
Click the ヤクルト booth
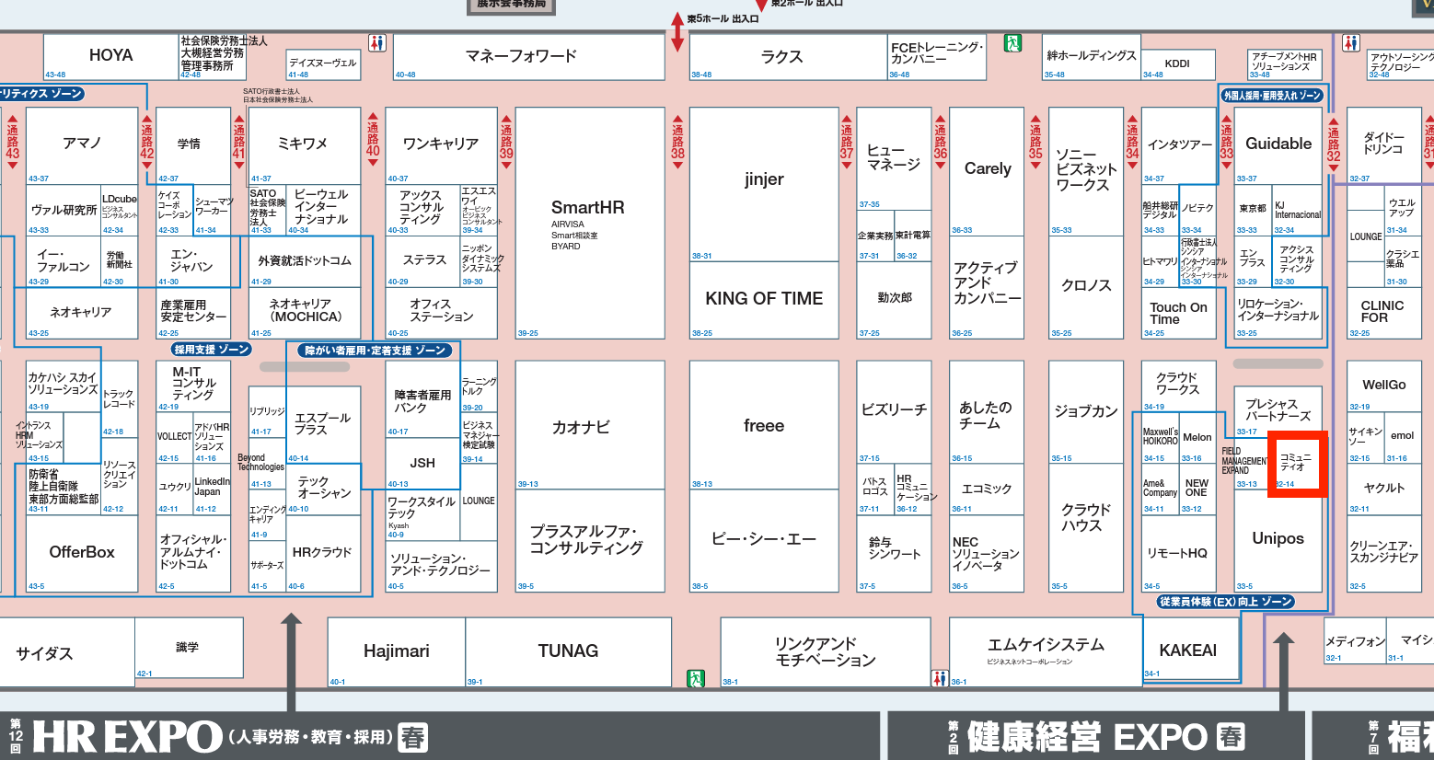[x=1383, y=489]
